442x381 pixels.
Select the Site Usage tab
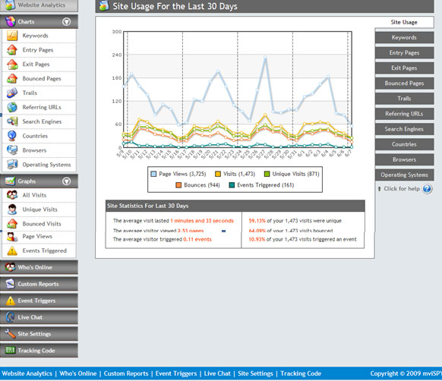[x=404, y=22]
